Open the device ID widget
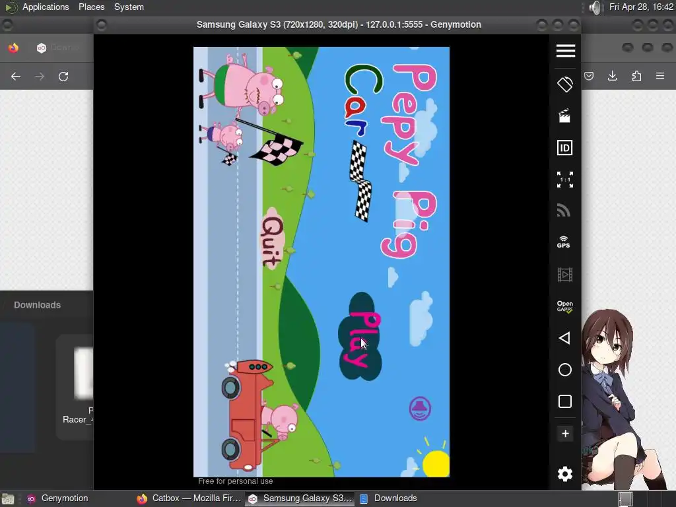The image size is (676, 507). pyautogui.click(x=565, y=148)
